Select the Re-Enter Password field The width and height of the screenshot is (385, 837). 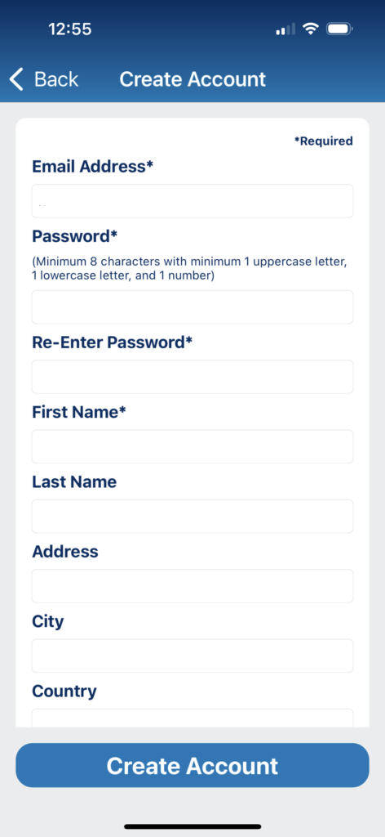[192, 377]
